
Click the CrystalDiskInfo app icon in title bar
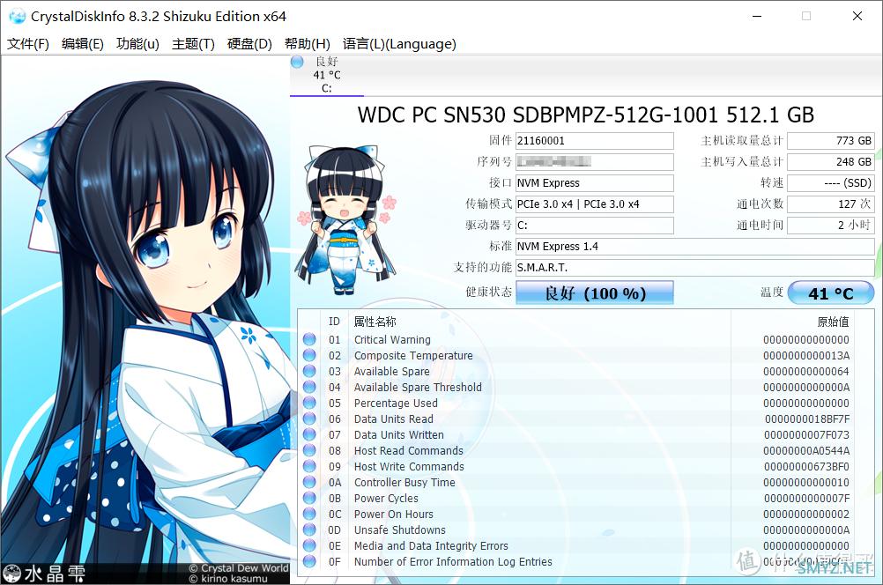coord(17,16)
